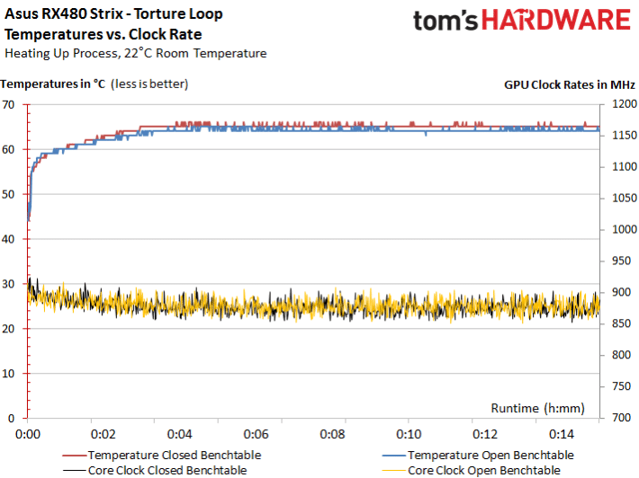
Task: Click the 0:12 runtime tick label
Action: (485, 435)
